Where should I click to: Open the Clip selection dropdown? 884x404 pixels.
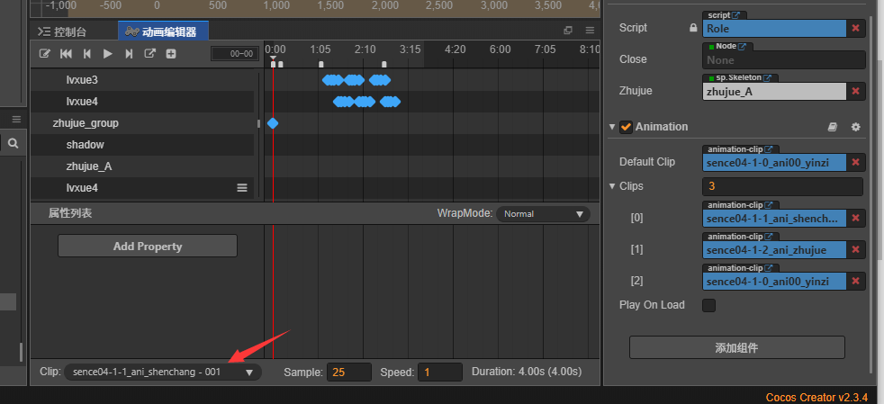pyautogui.click(x=163, y=372)
